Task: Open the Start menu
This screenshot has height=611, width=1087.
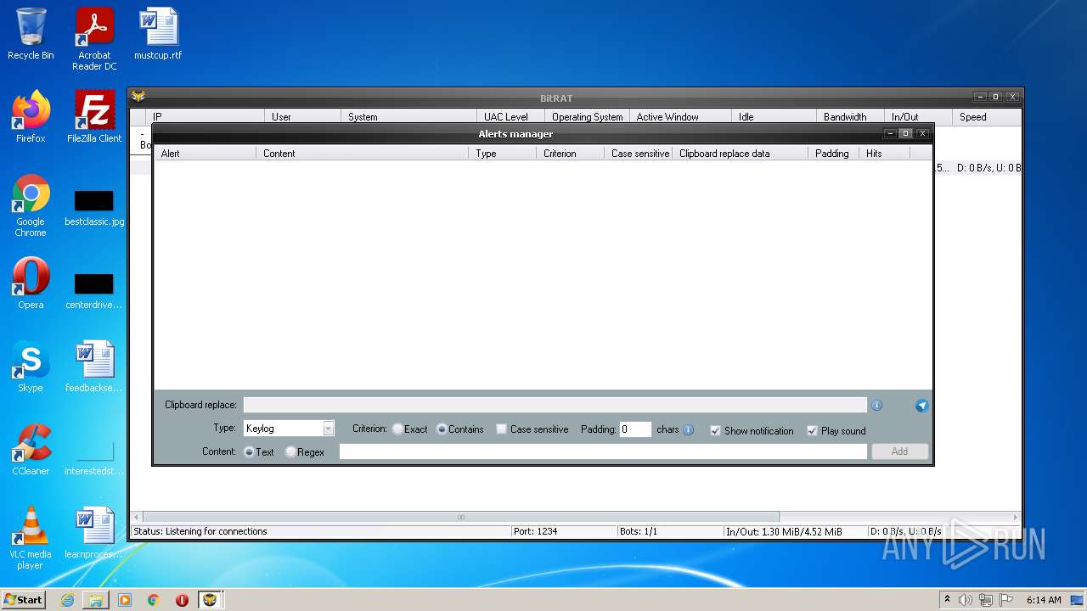Action: 24,600
